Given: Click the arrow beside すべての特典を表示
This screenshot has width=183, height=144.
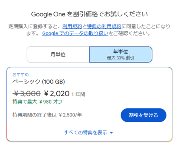Looking at the screenshot, I should (x=111, y=133).
